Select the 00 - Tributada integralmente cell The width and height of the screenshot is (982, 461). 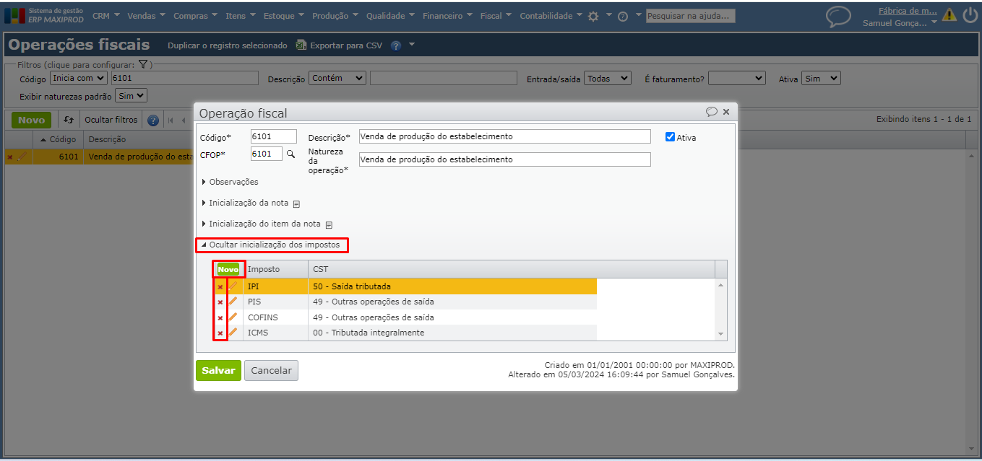click(x=452, y=333)
